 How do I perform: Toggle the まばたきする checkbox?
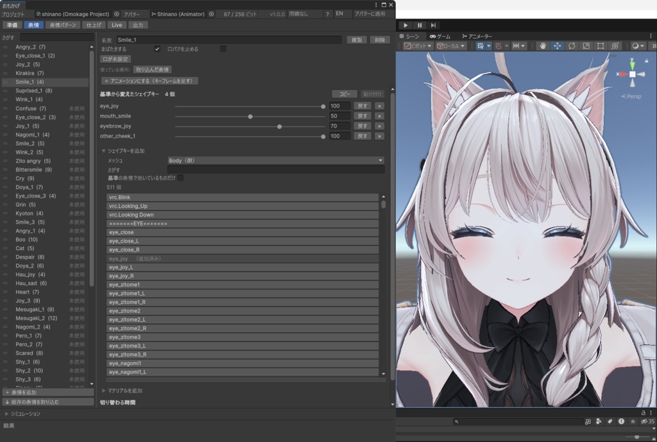click(157, 49)
